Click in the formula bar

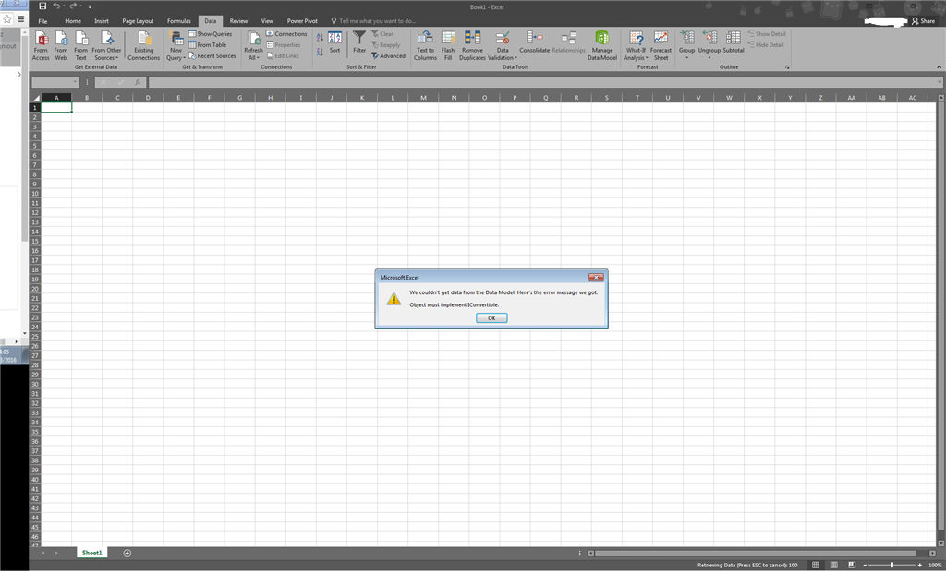point(543,82)
